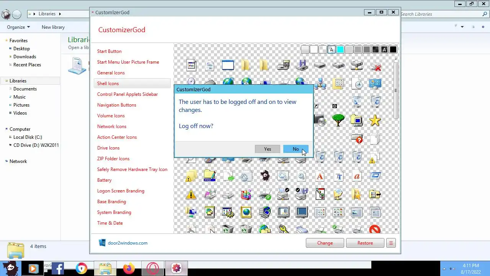Toggle the light 'A' text preview swatch
This screenshot has height=276, width=490.
(332, 49)
